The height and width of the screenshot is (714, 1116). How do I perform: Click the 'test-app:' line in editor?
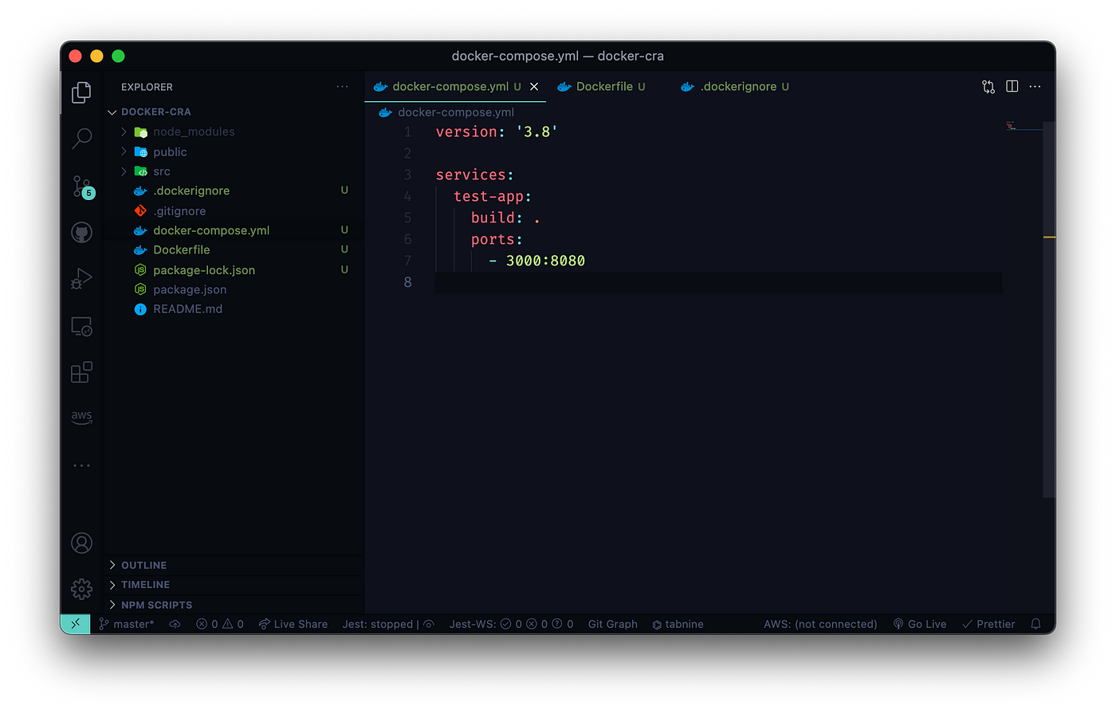pyautogui.click(x=492, y=197)
